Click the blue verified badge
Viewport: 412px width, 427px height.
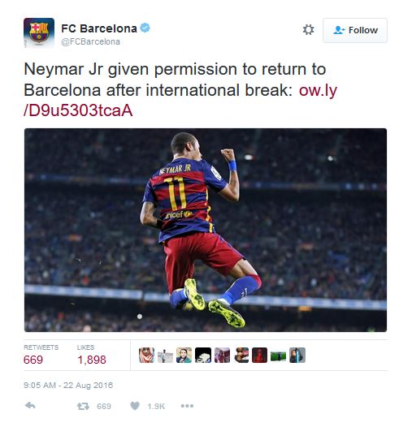[145, 28]
